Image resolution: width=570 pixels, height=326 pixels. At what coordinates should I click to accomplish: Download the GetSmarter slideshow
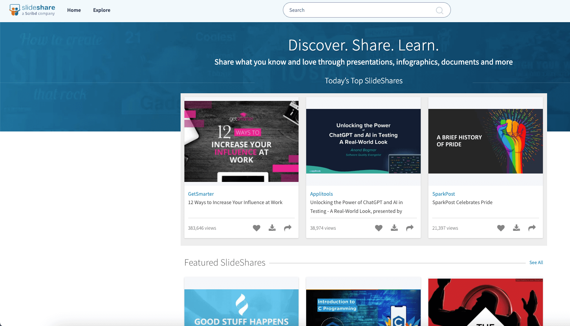coord(272,228)
